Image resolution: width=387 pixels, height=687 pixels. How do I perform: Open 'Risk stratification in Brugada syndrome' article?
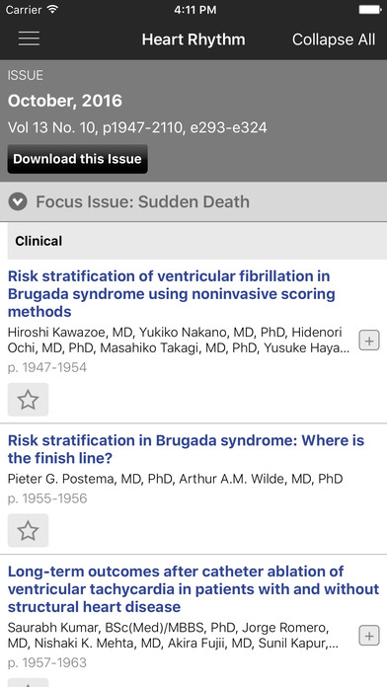tap(186, 449)
